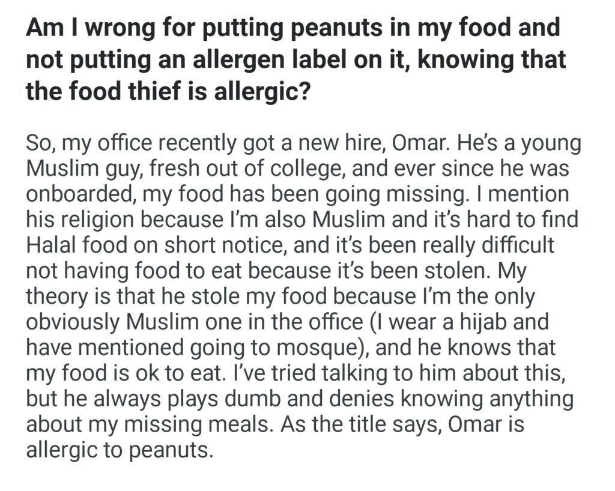The image size is (615, 491).
Task: Click the final words "allergic to peanuts."
Action: (x=120, y=448)
